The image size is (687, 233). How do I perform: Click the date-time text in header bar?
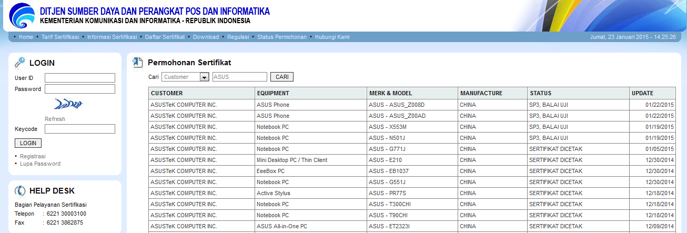[x=633, y=37]
